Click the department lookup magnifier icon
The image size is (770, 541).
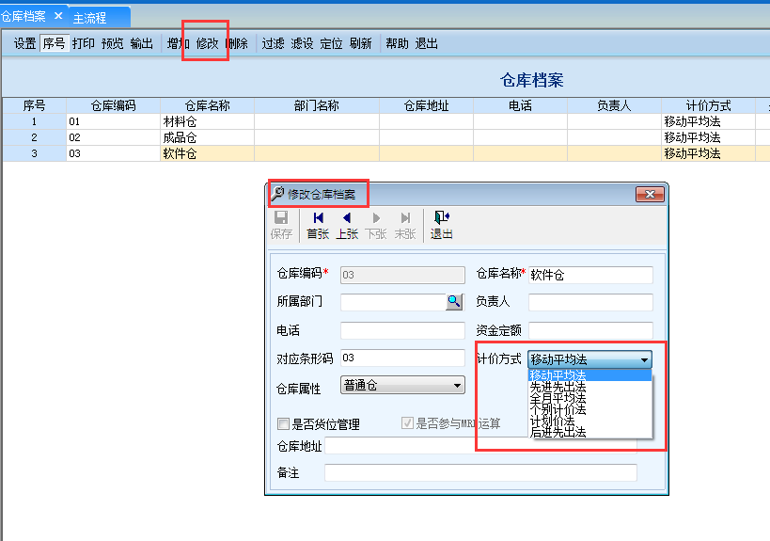[x=454, y=302]
